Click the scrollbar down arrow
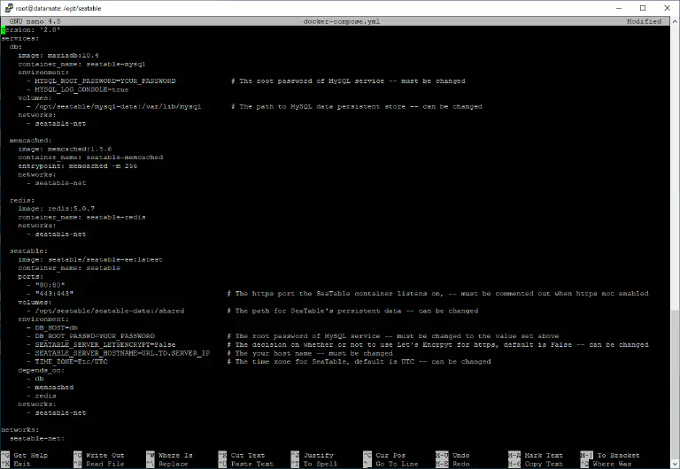Image resolution: width=680 pixels, height=469 pixels. [x=676, y=464]
